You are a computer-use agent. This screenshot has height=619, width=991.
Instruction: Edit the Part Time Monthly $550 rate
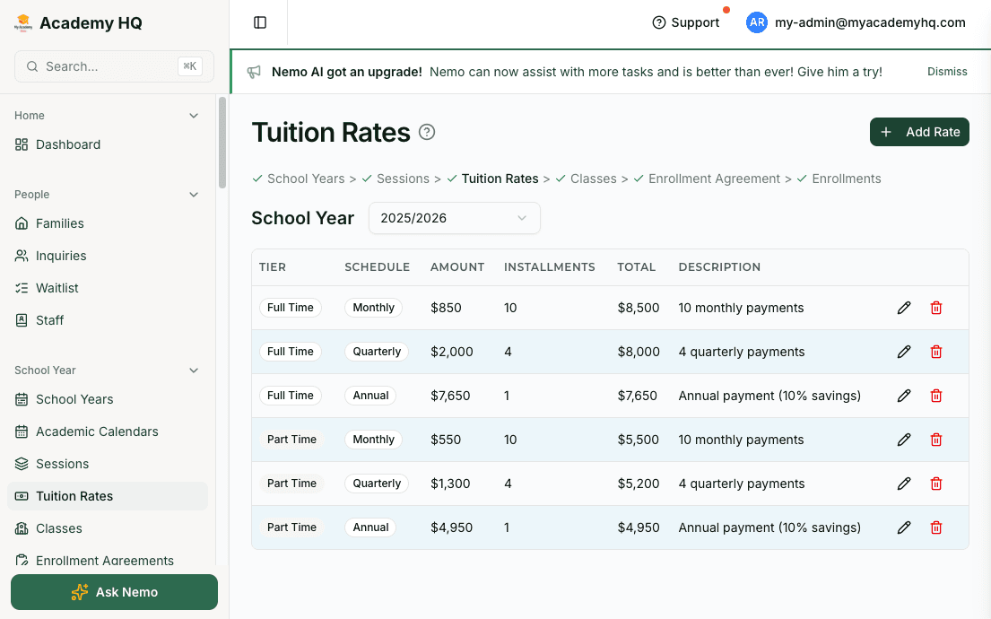pyautogui.click(x=904, y=440)
